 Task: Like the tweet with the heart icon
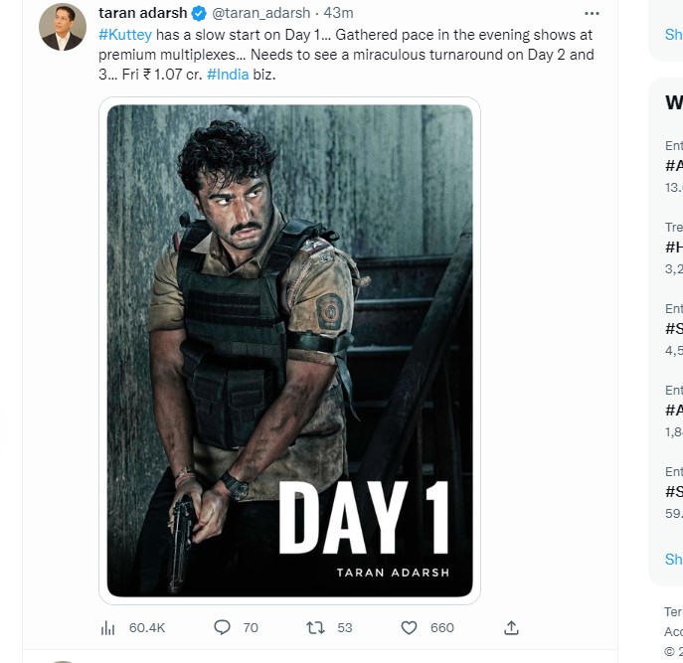tap(409, 627)
